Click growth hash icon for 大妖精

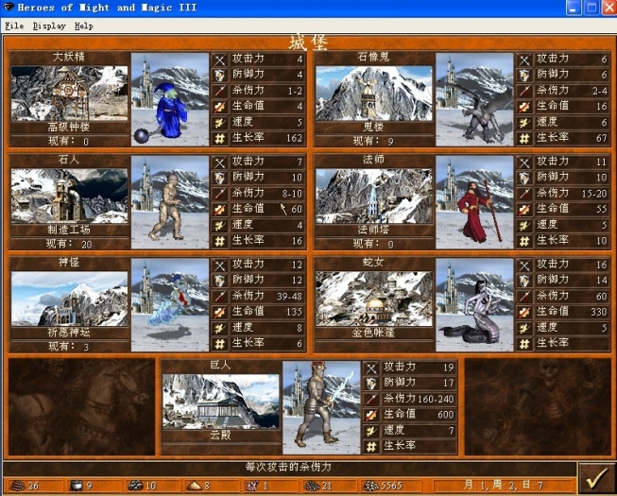click(219, 139)
